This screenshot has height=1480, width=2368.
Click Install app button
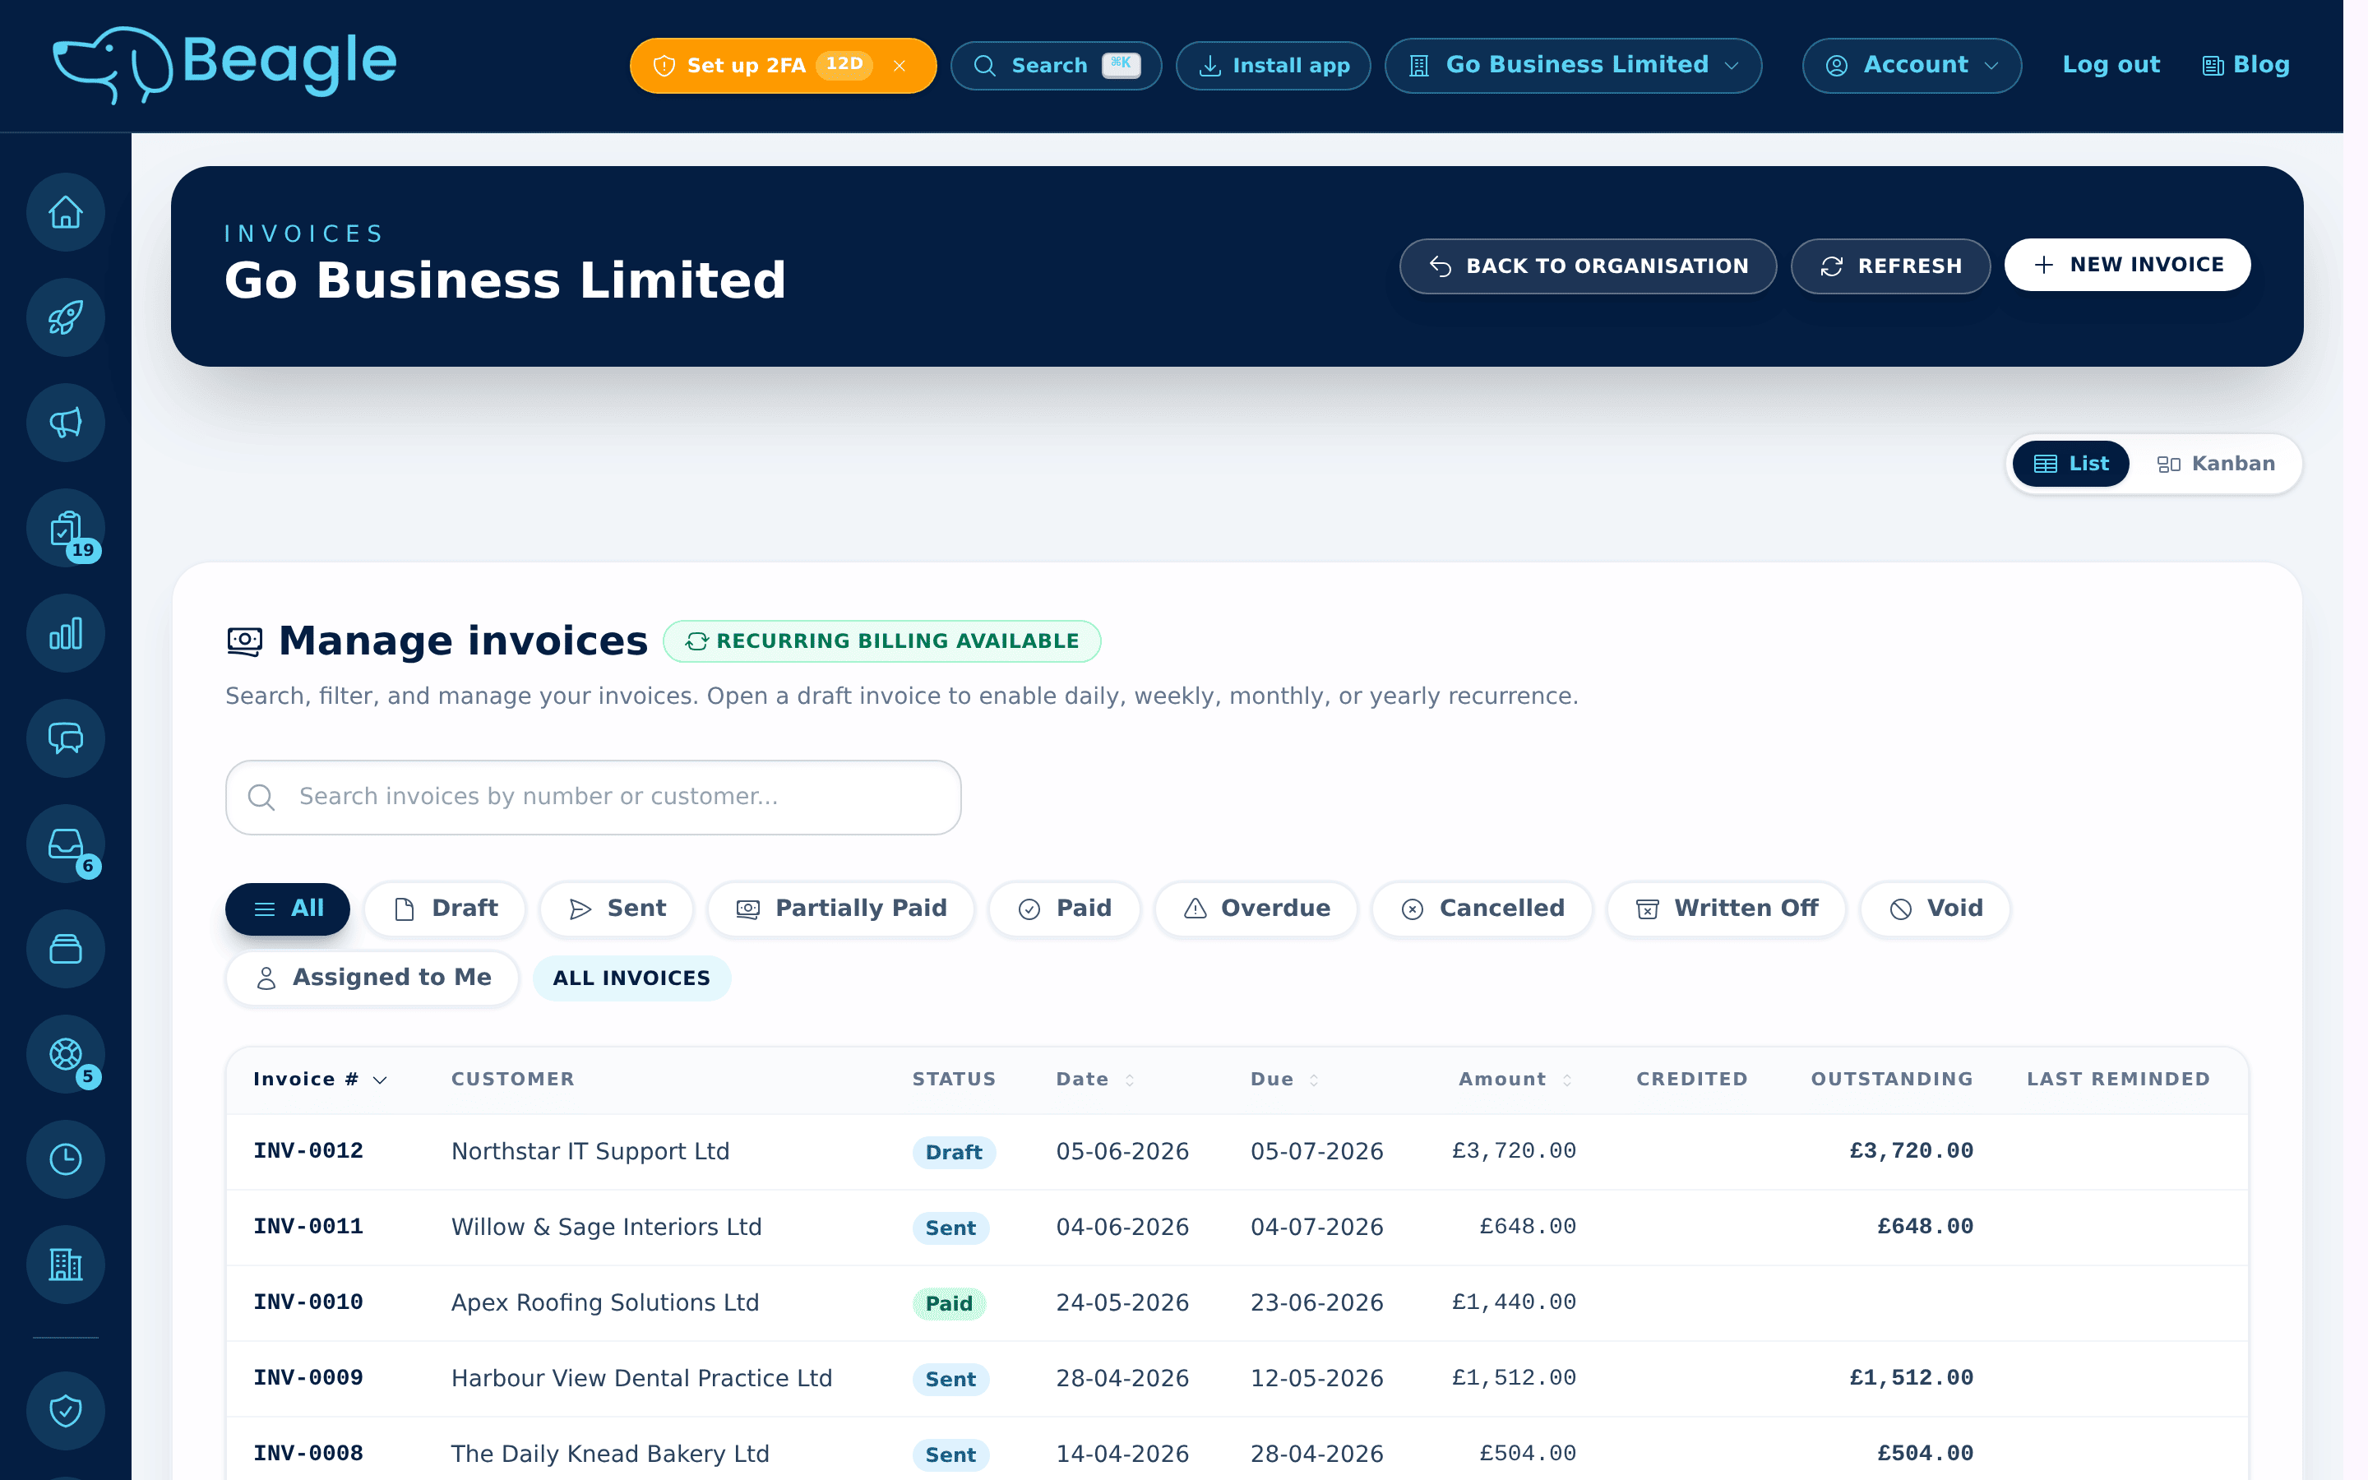click(1273, 66)
